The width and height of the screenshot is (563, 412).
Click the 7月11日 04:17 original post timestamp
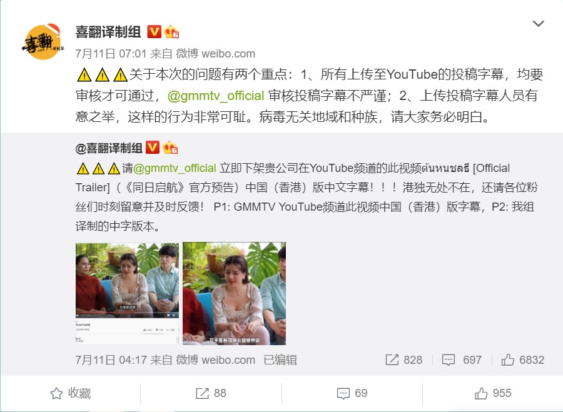[95, 360]
